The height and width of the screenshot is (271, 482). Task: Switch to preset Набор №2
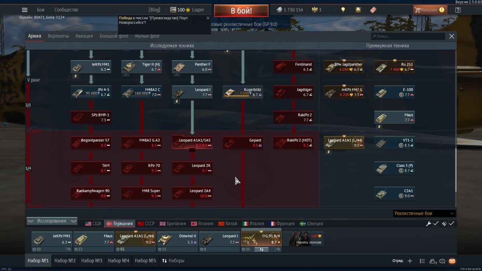(x=65, y=260)
